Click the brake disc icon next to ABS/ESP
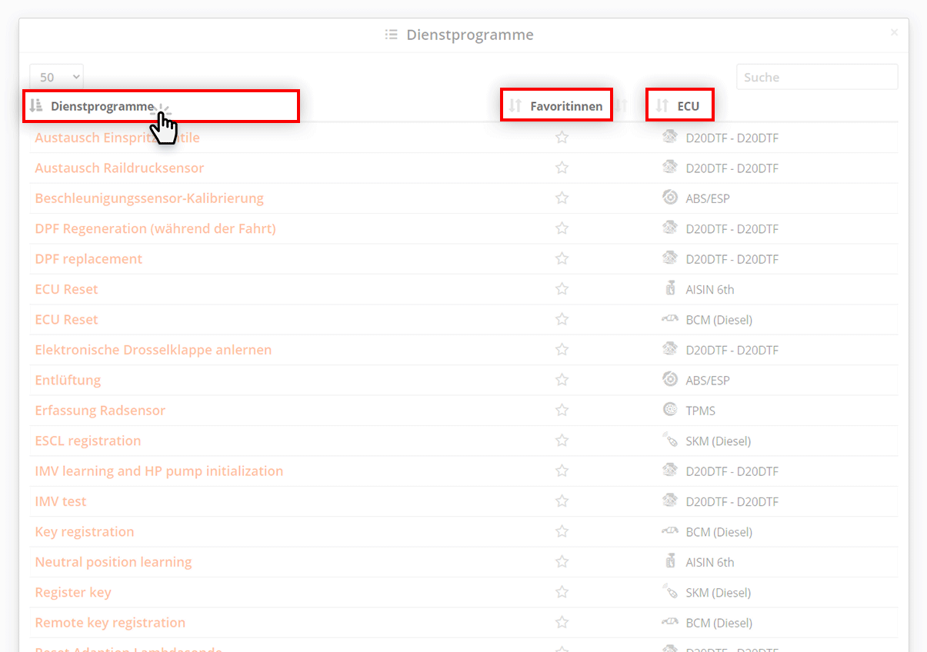Screen dimensions: 927x652 point(670,198)
